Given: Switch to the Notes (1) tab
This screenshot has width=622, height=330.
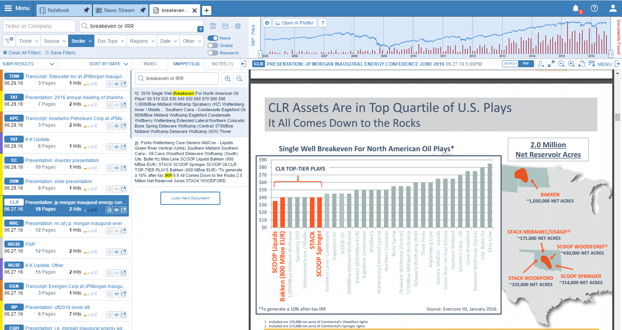Looking at the screenshot, I should (222, 64).
